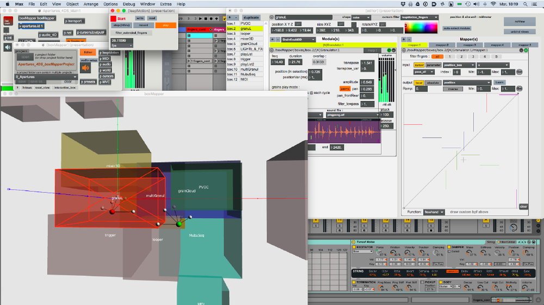Select filter fingers 3 radio button
The image size is (544, 305).
473,57
